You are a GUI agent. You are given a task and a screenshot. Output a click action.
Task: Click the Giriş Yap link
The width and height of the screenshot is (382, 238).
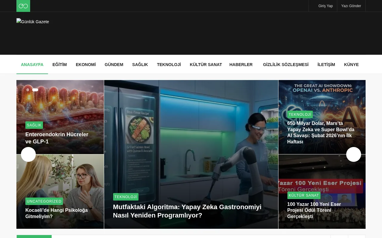pyautogui.click(x=325, y=6)
